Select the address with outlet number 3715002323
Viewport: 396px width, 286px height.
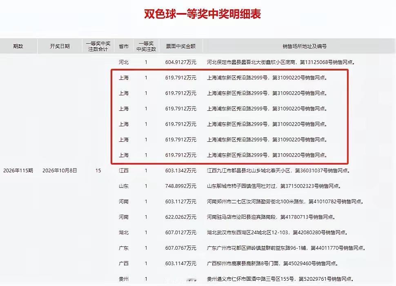pyautogui.click(x=274, y=186)
